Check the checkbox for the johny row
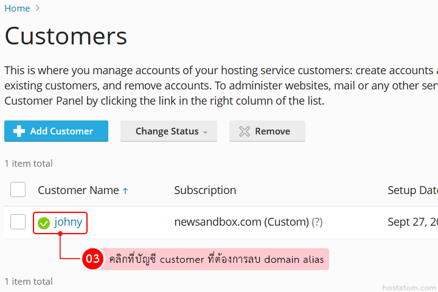Screen dimensions: 438x292 [x=18, y=222]
